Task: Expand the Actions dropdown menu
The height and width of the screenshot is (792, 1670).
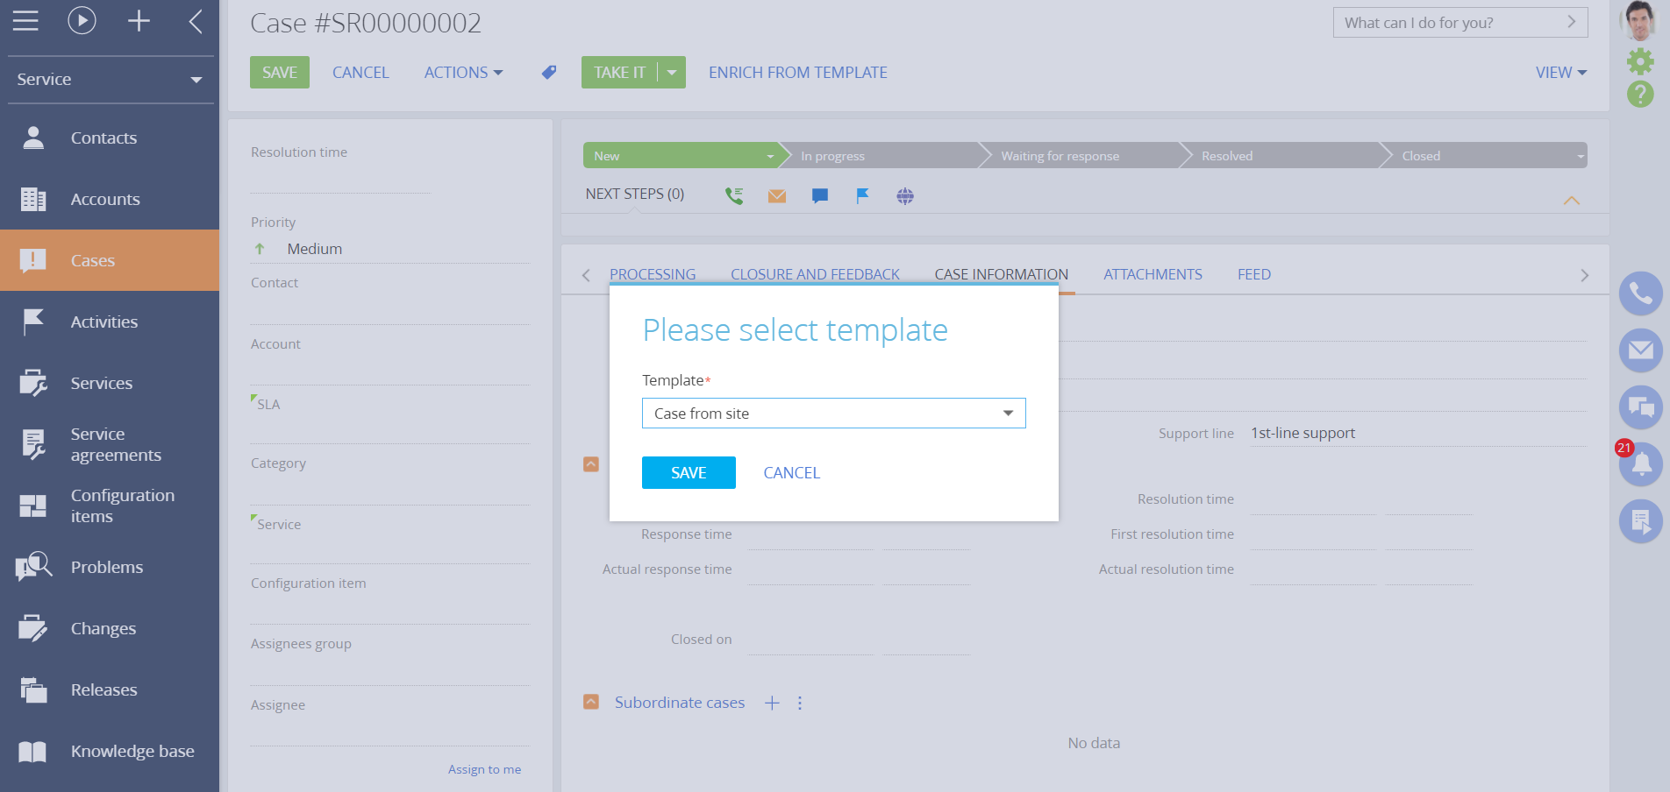Action: click(x=463, y=73)
